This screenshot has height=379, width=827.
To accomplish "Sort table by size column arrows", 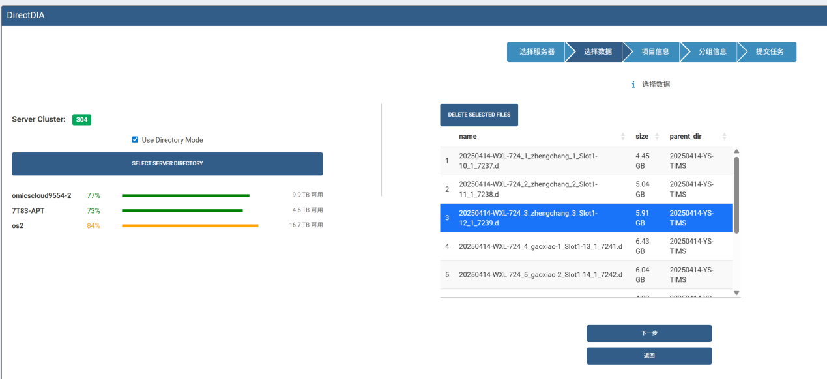I will 656,137.
